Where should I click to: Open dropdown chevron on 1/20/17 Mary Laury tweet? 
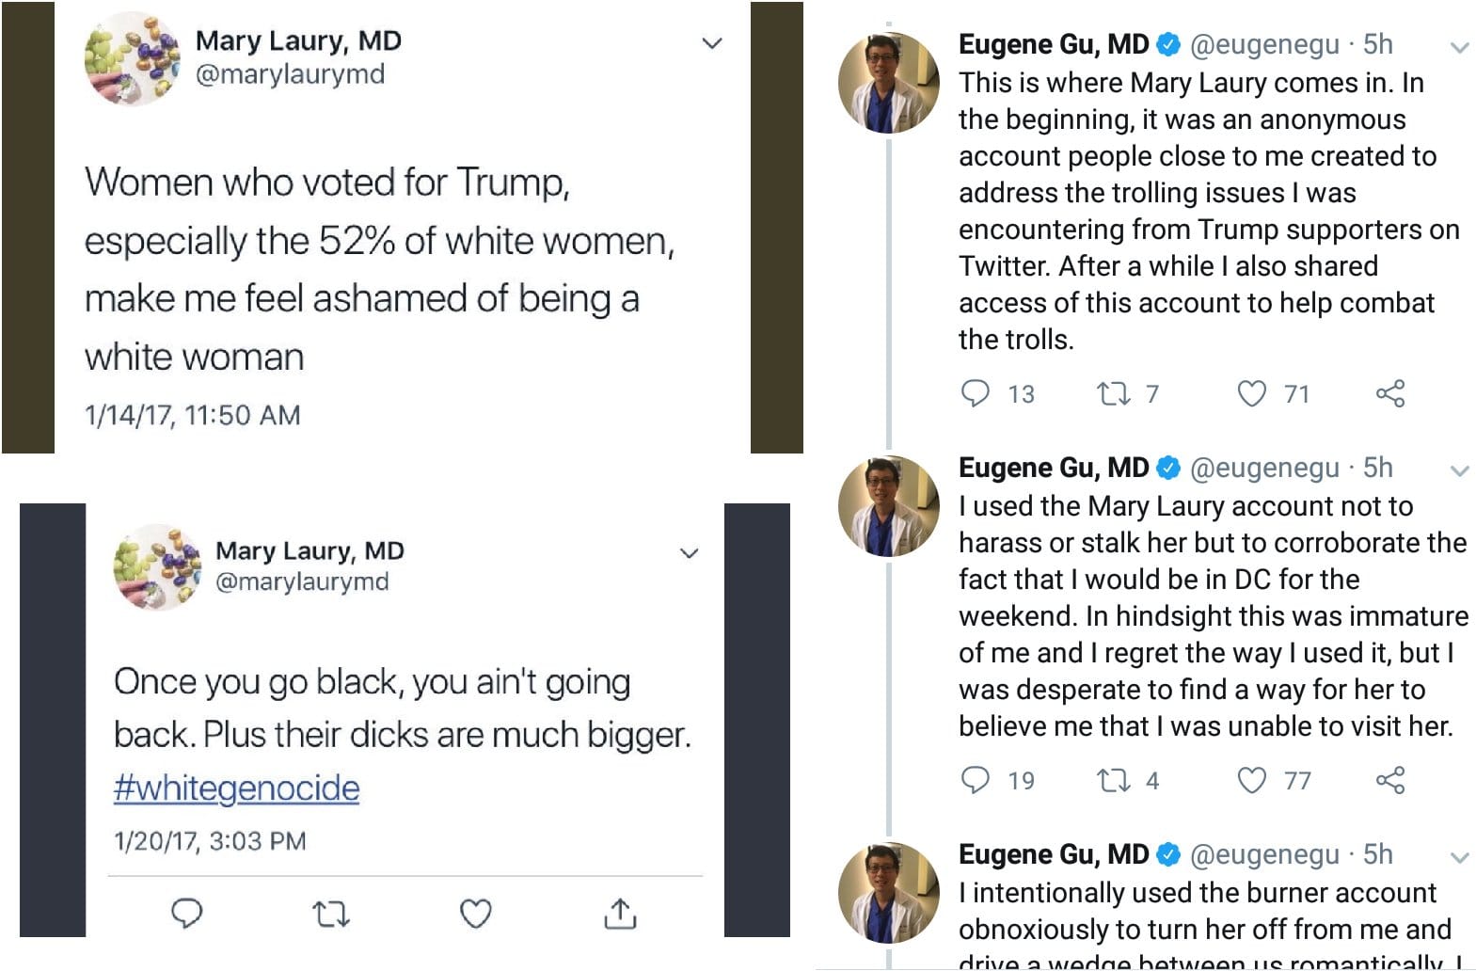(689, 553)
